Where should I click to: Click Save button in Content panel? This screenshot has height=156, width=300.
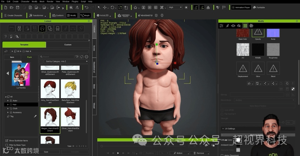[x=46, y=152]
